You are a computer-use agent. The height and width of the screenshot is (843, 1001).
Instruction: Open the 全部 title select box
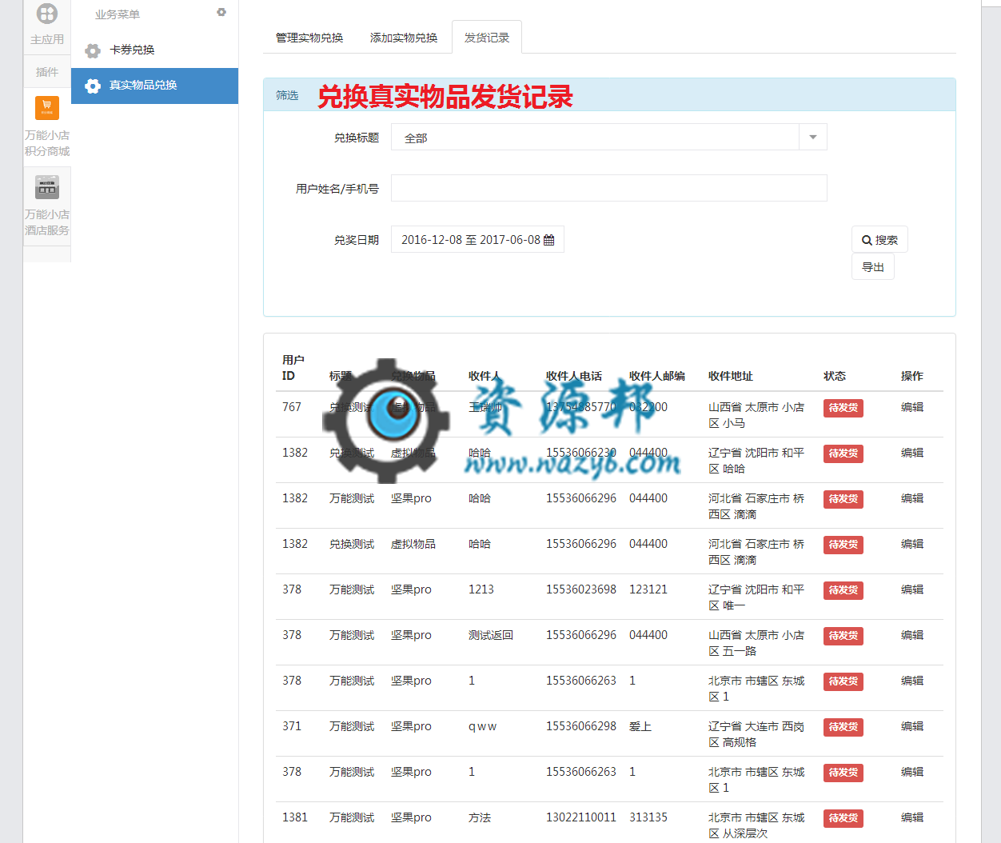tap(608, 137)
